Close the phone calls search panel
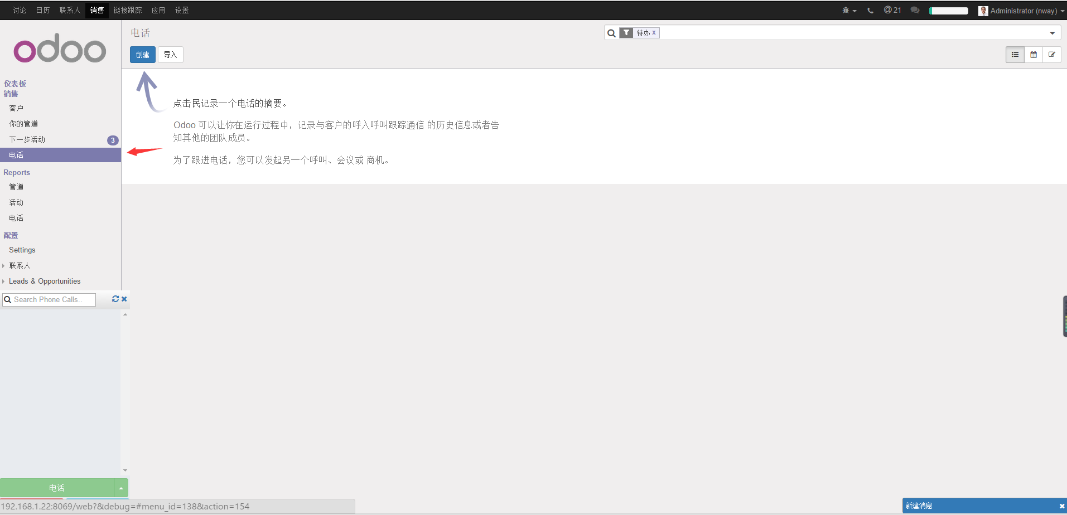 point(124,299)
